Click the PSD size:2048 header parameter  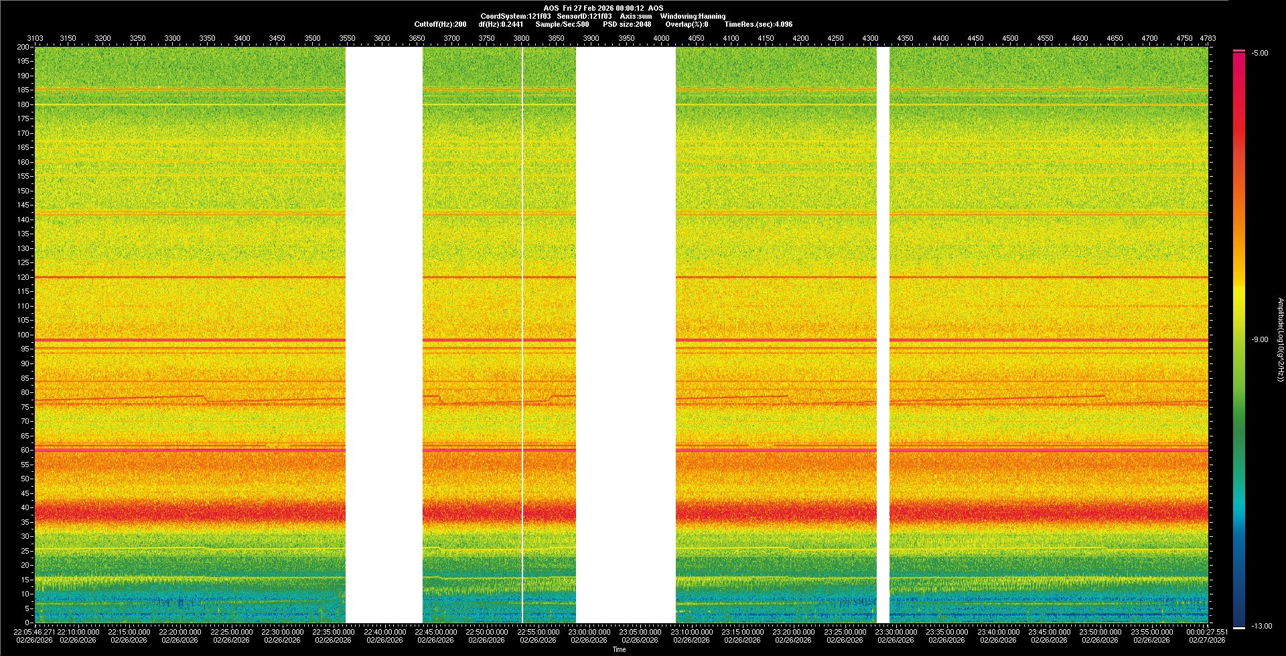coord(627,24)
